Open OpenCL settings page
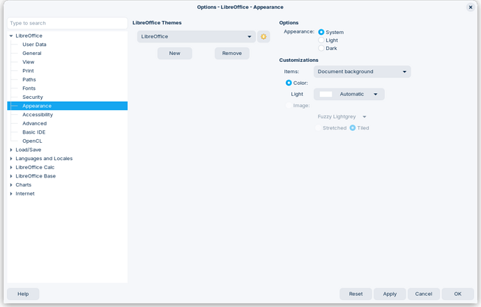481x307 pixels. (x=32, y=141)
